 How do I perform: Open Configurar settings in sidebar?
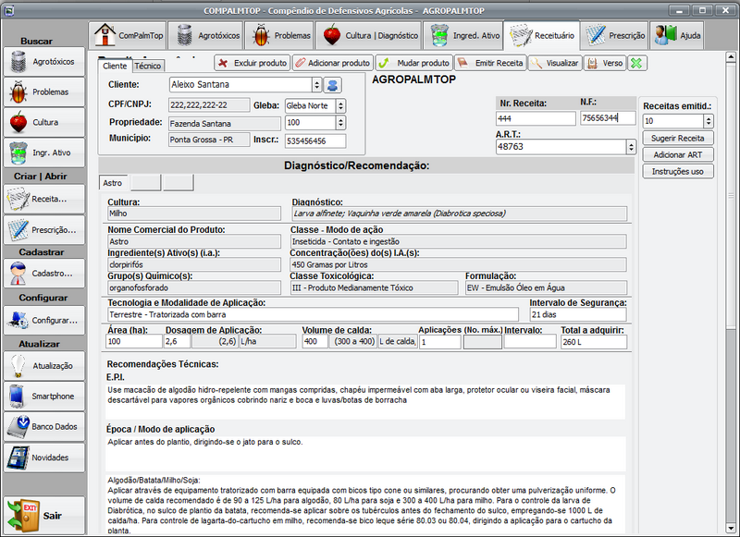point(43,320)
